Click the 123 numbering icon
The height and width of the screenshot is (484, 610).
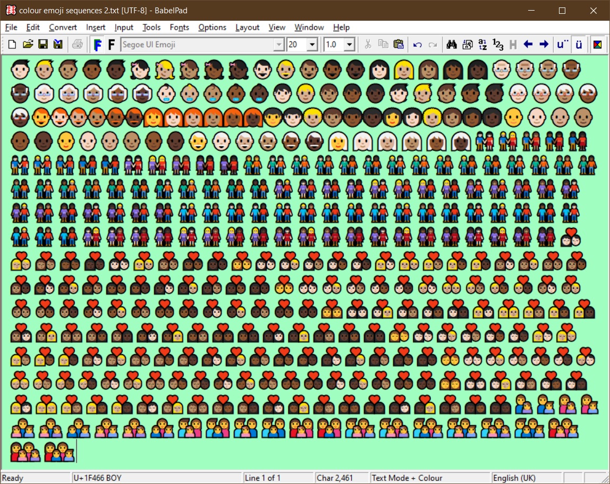[x=497, y=45]
